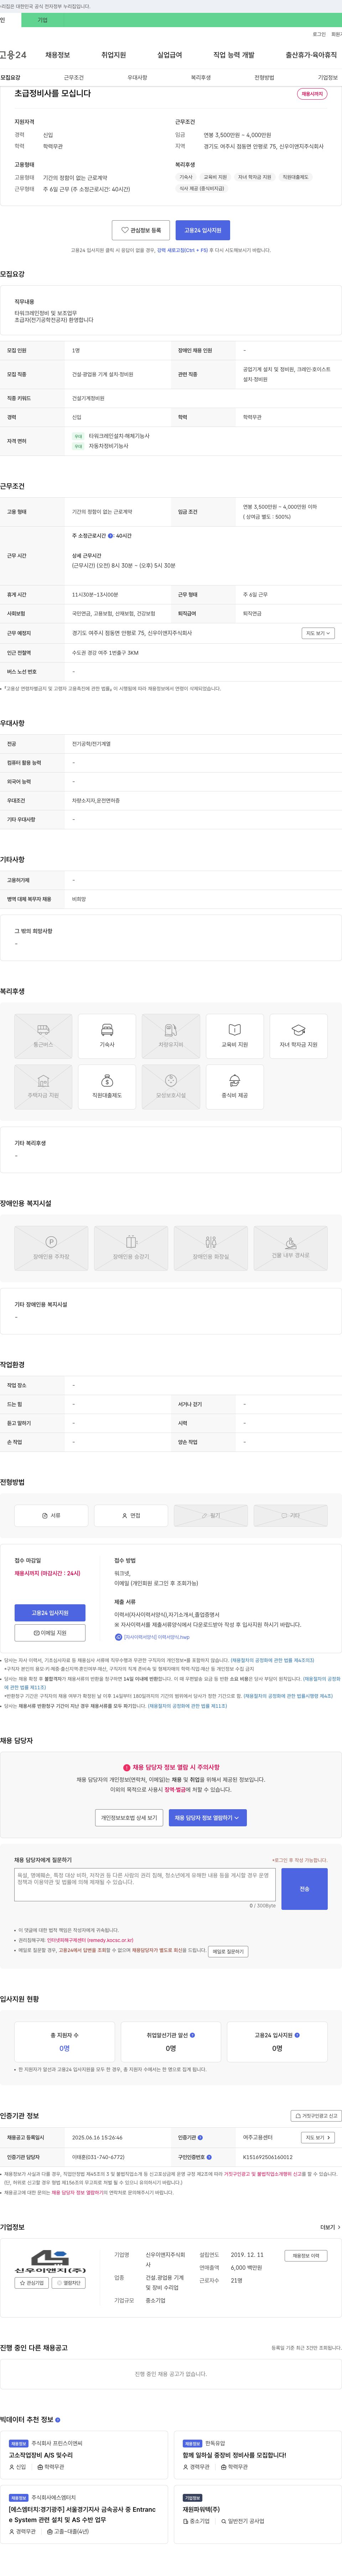Click the 장애인용 승강기 icon

pyautogui.click(x=131, y=1248)
